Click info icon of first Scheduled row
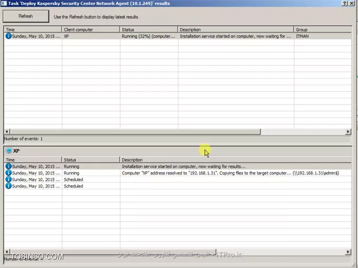The height and width of the screenshot is (268, 358). (x=8, y=179)
